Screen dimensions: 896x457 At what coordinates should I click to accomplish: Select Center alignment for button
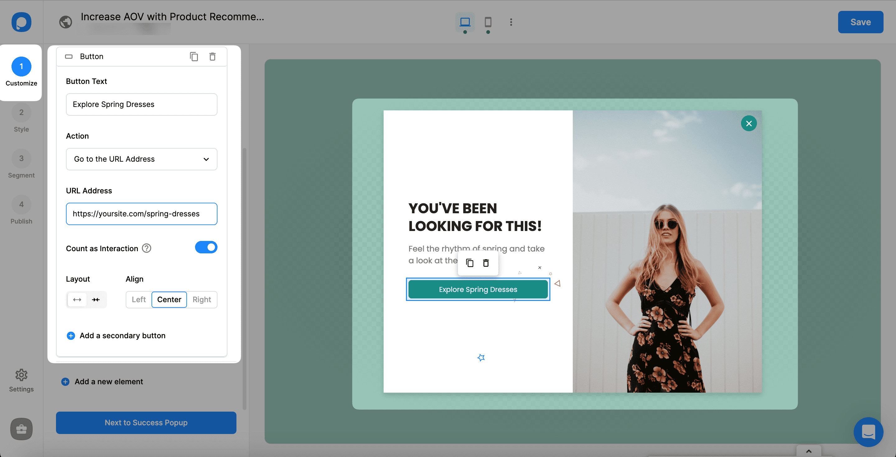169,299
